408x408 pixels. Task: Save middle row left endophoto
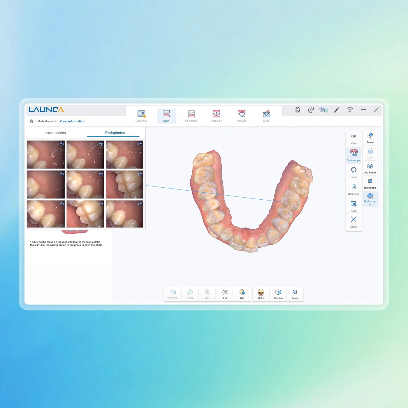[x=62, y=173]
